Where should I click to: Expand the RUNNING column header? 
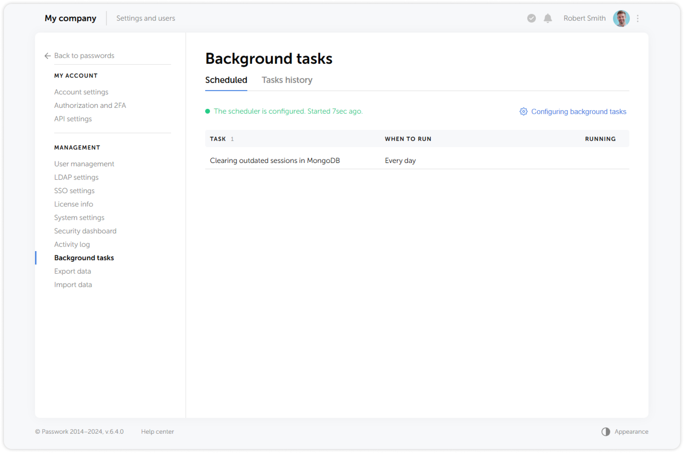tap(600, 139)
